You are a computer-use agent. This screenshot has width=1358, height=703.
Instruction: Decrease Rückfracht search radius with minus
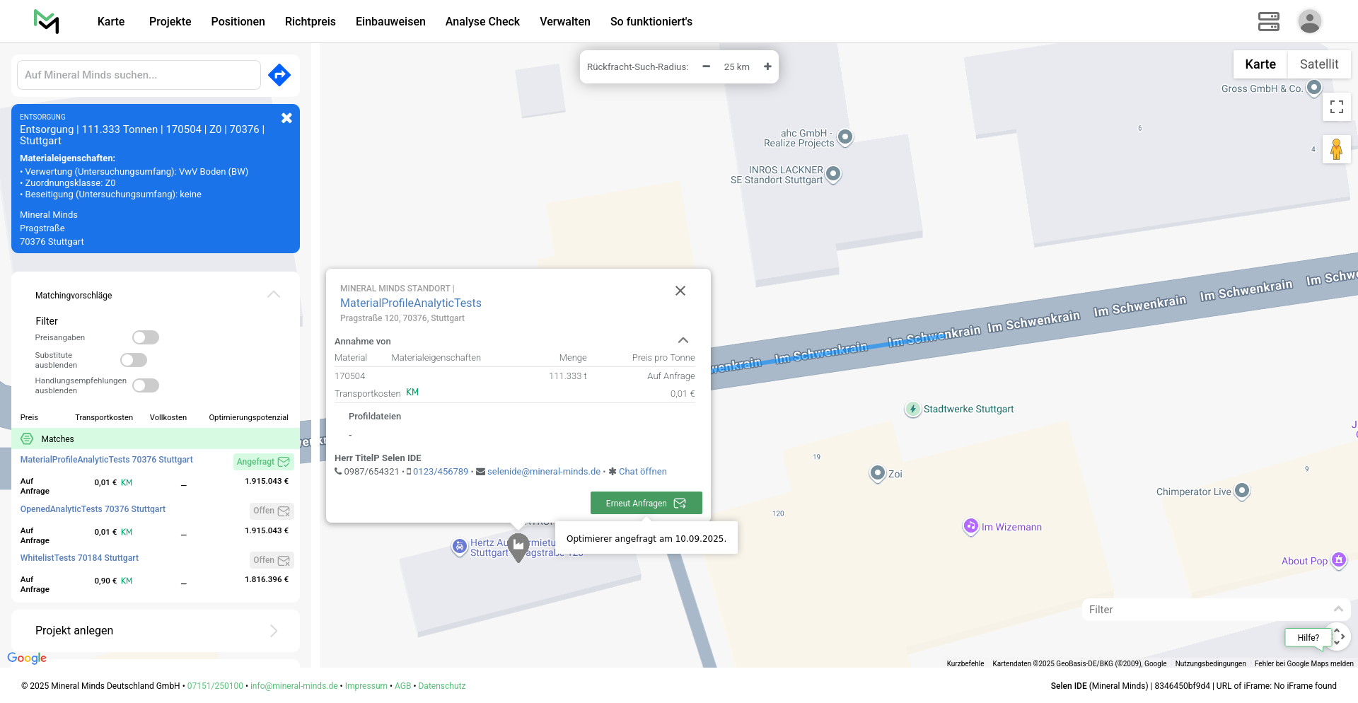coord(706,66)
